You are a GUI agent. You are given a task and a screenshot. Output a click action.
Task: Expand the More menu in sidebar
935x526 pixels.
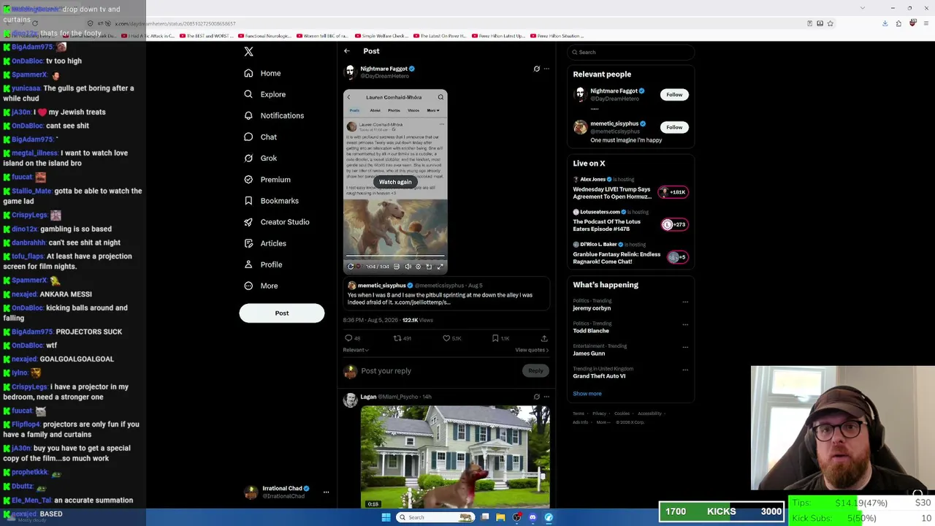point(260,286)
